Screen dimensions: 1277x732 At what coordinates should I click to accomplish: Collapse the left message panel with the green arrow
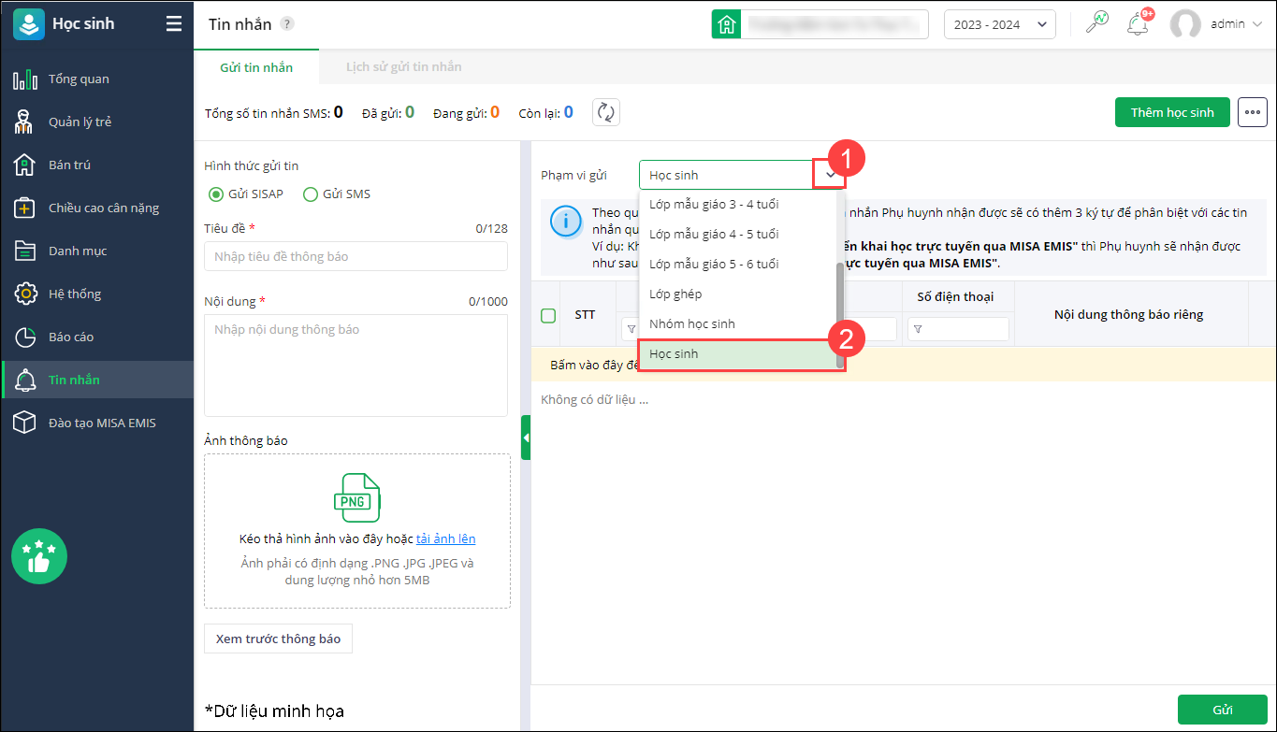[526, 438]
